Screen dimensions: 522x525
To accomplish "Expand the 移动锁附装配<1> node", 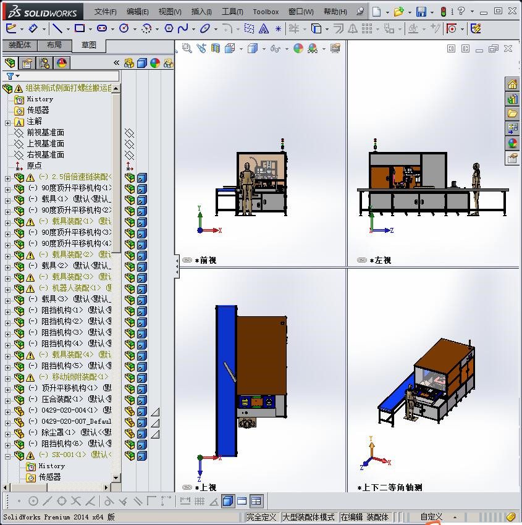I will pyautogui.click(x=7, y=379).
